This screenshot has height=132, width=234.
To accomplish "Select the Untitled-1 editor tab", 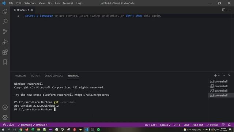I will coord(23,10).
